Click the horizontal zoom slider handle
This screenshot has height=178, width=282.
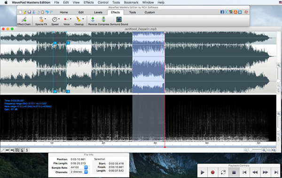click(251, 150)
